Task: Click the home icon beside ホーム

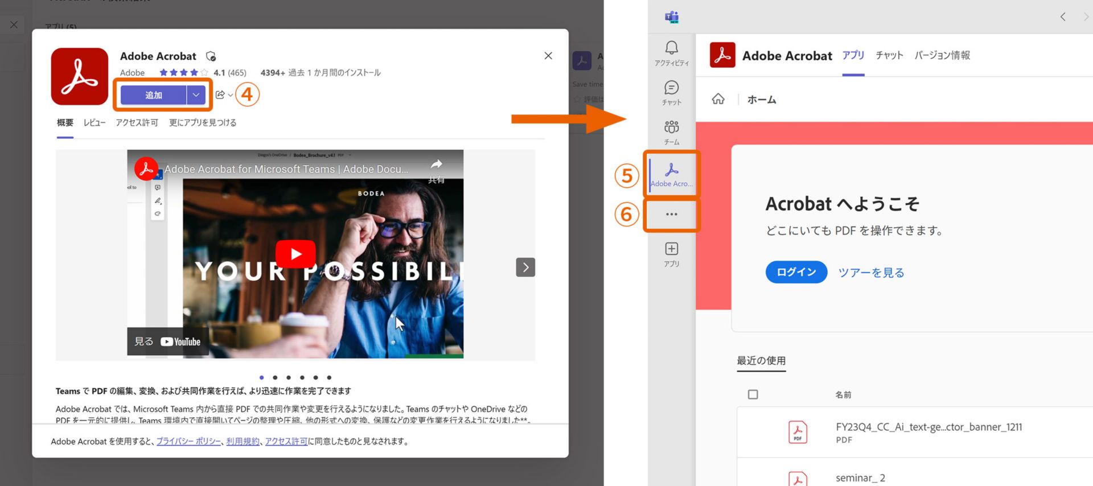Action: [718, 99]
